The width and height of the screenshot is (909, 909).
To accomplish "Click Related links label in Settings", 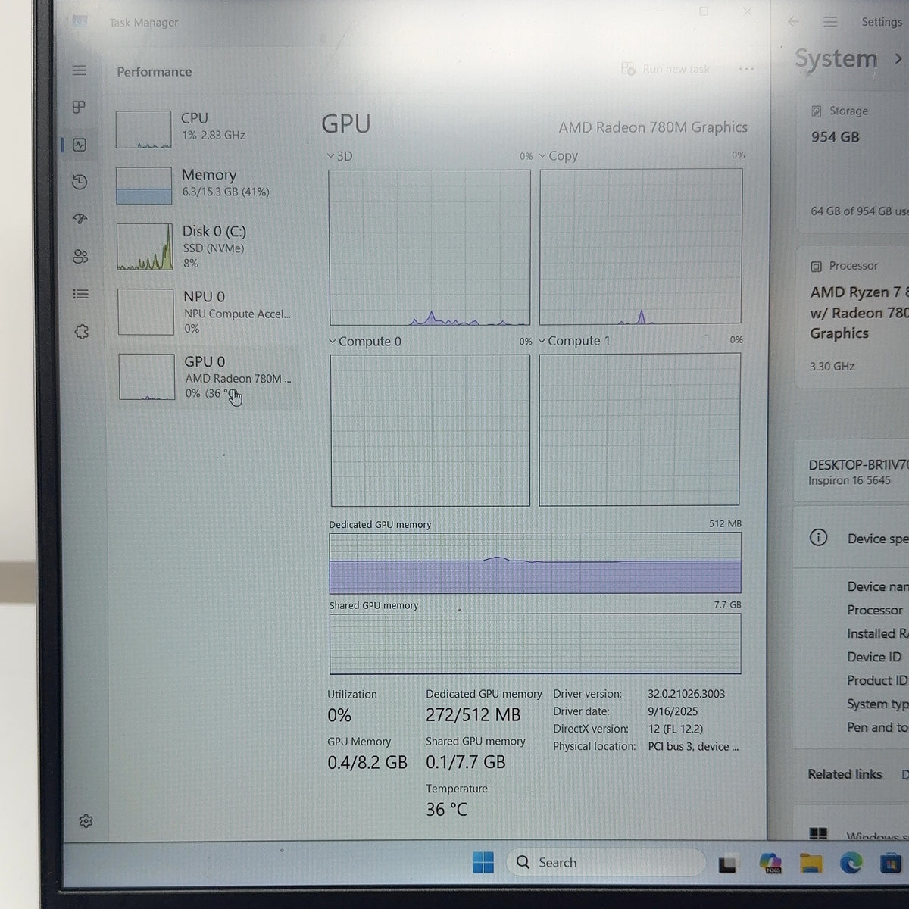I will click(845, 774).
